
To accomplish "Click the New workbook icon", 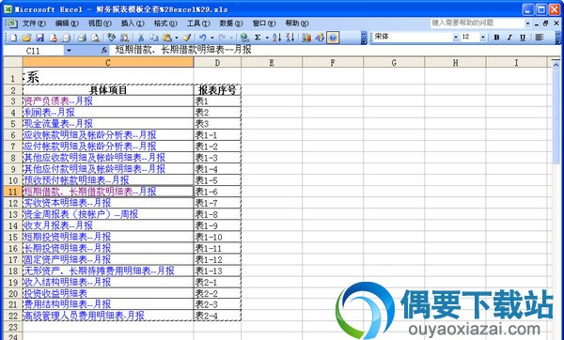I will [x=13, y=38].
